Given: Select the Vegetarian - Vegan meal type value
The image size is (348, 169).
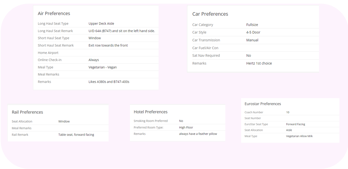Looking at the screenshot, I should click(103, 67).
